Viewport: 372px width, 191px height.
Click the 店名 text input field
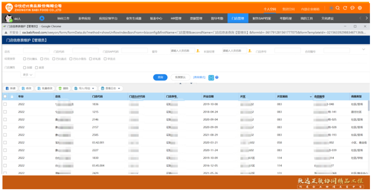[36, 51]
